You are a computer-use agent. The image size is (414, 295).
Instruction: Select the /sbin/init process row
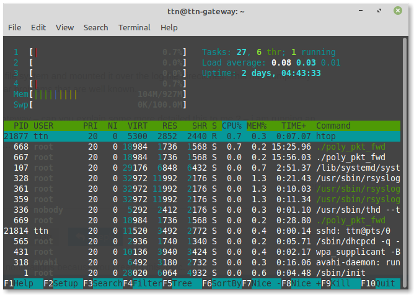pyautogui.click(x=202, y=273)
